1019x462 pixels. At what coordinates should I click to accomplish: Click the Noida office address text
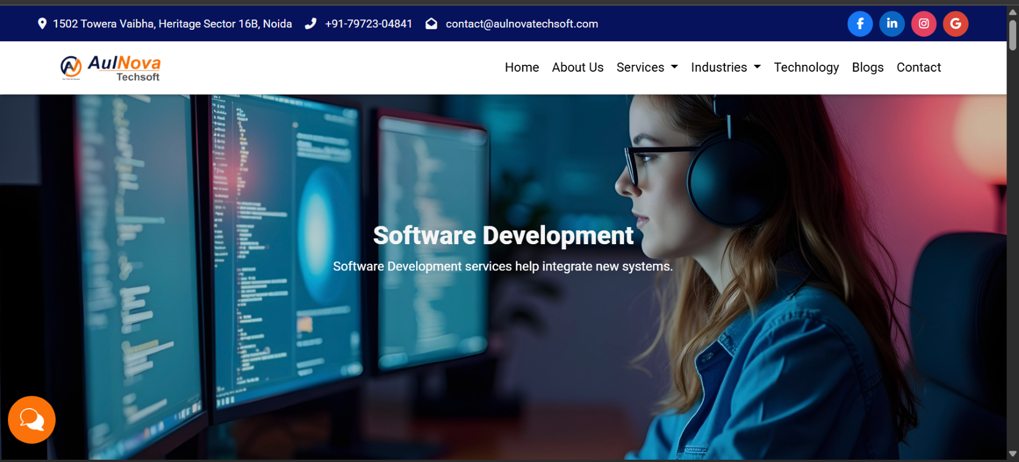click(x=173, y=24)
